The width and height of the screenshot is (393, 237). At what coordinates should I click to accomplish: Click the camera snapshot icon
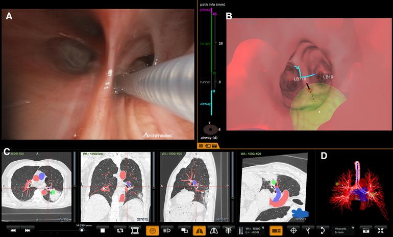point(365,230)
